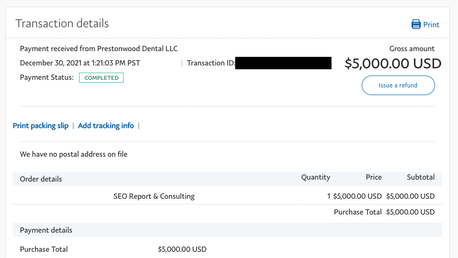The width and height of the screenshot is (458, 258).
Task: Click the payment details $5,000.00 USD amount
Action: click(x=182, y=249)
